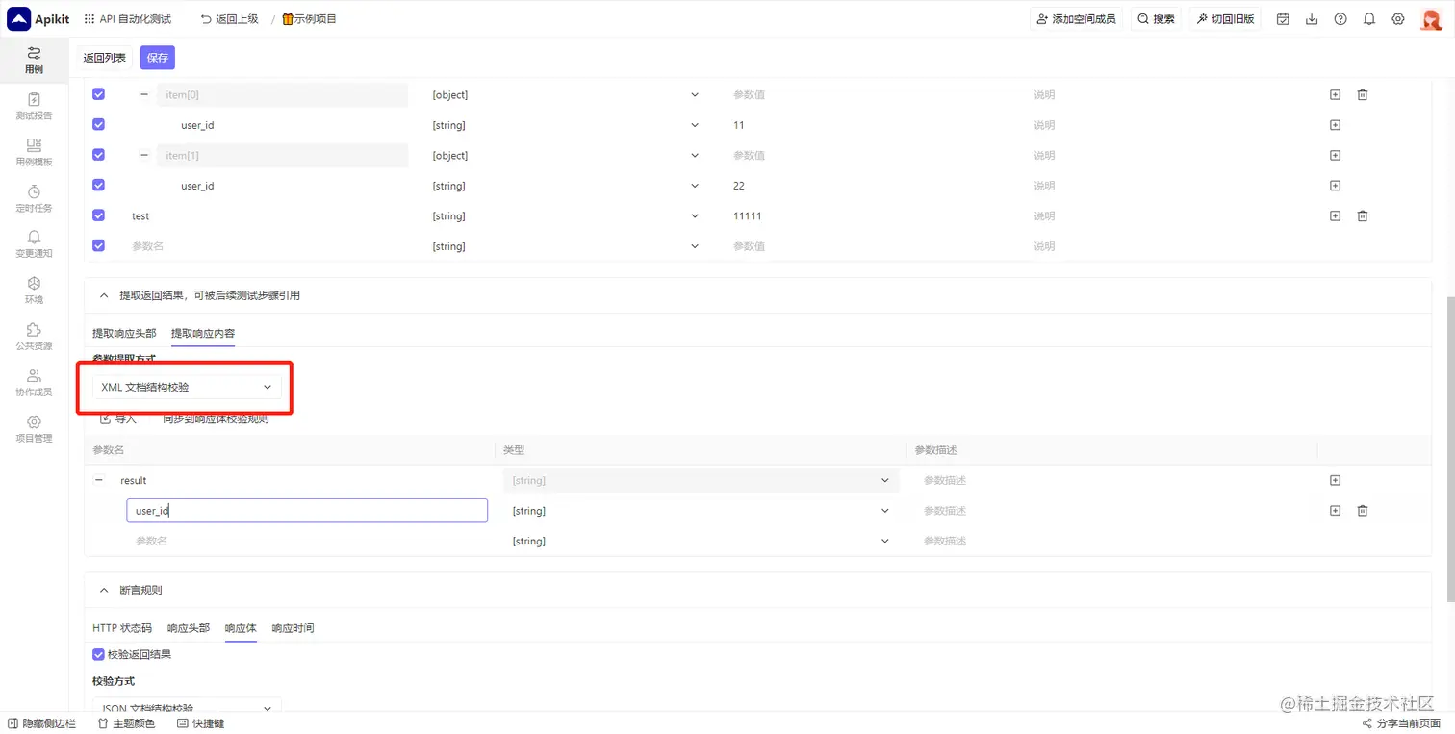Open type dropdown for result row

click(x=701, y=480)
